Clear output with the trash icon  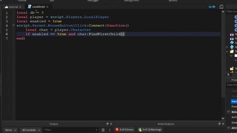pos(103,130)
